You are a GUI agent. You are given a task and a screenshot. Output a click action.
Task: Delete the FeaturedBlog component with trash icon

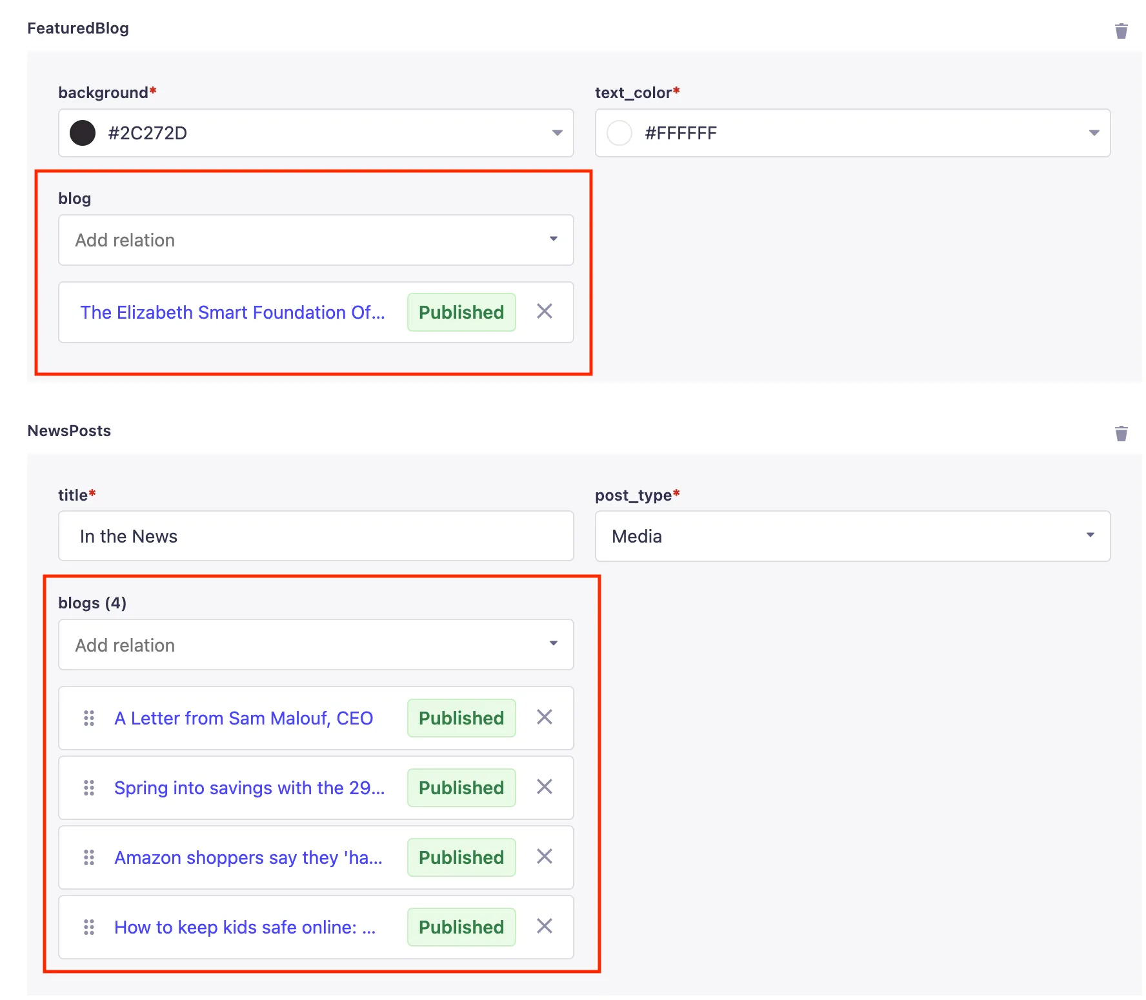coord(1121,31)
